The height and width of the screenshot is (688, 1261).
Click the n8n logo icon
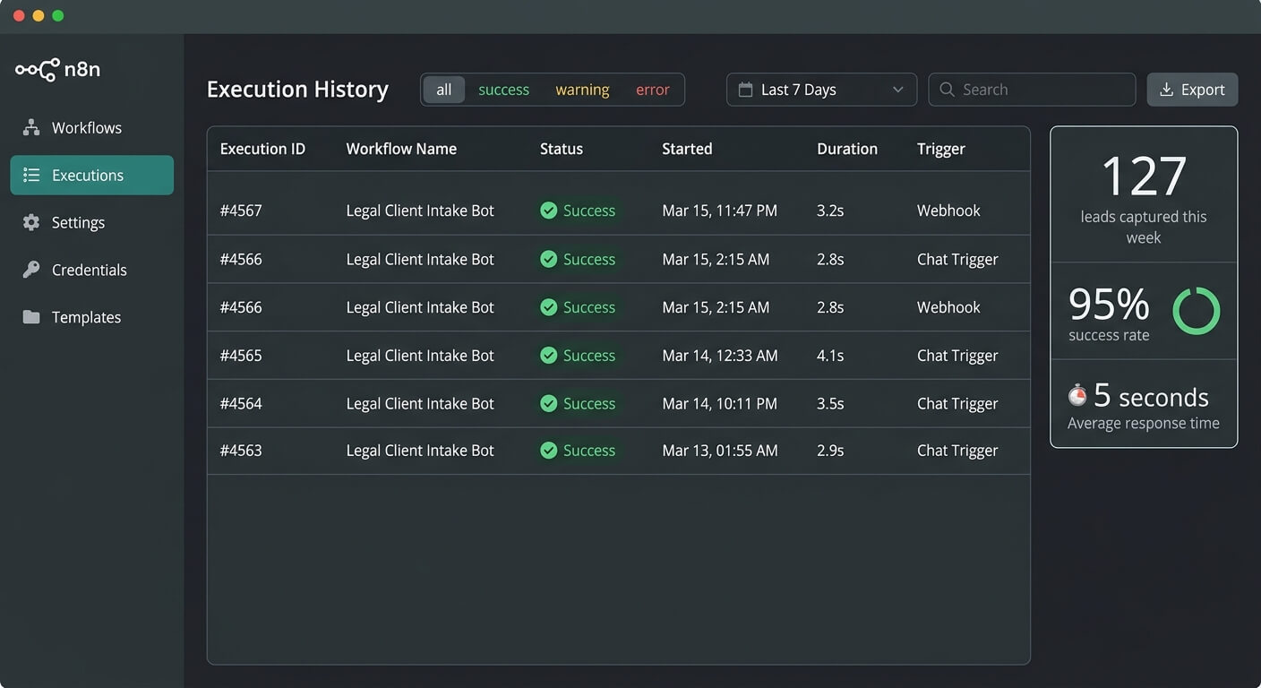[x=38, y=70]
